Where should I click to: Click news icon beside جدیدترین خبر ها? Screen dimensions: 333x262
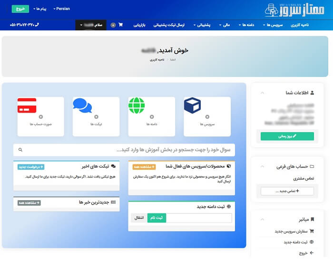point(113,203)
